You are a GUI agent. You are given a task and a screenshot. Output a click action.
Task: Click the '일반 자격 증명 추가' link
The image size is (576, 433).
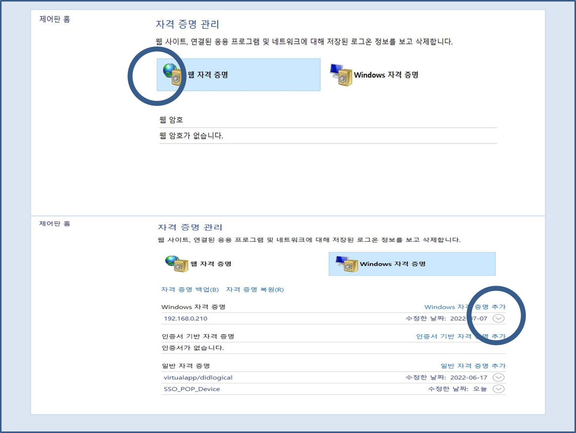coord(473,366)
